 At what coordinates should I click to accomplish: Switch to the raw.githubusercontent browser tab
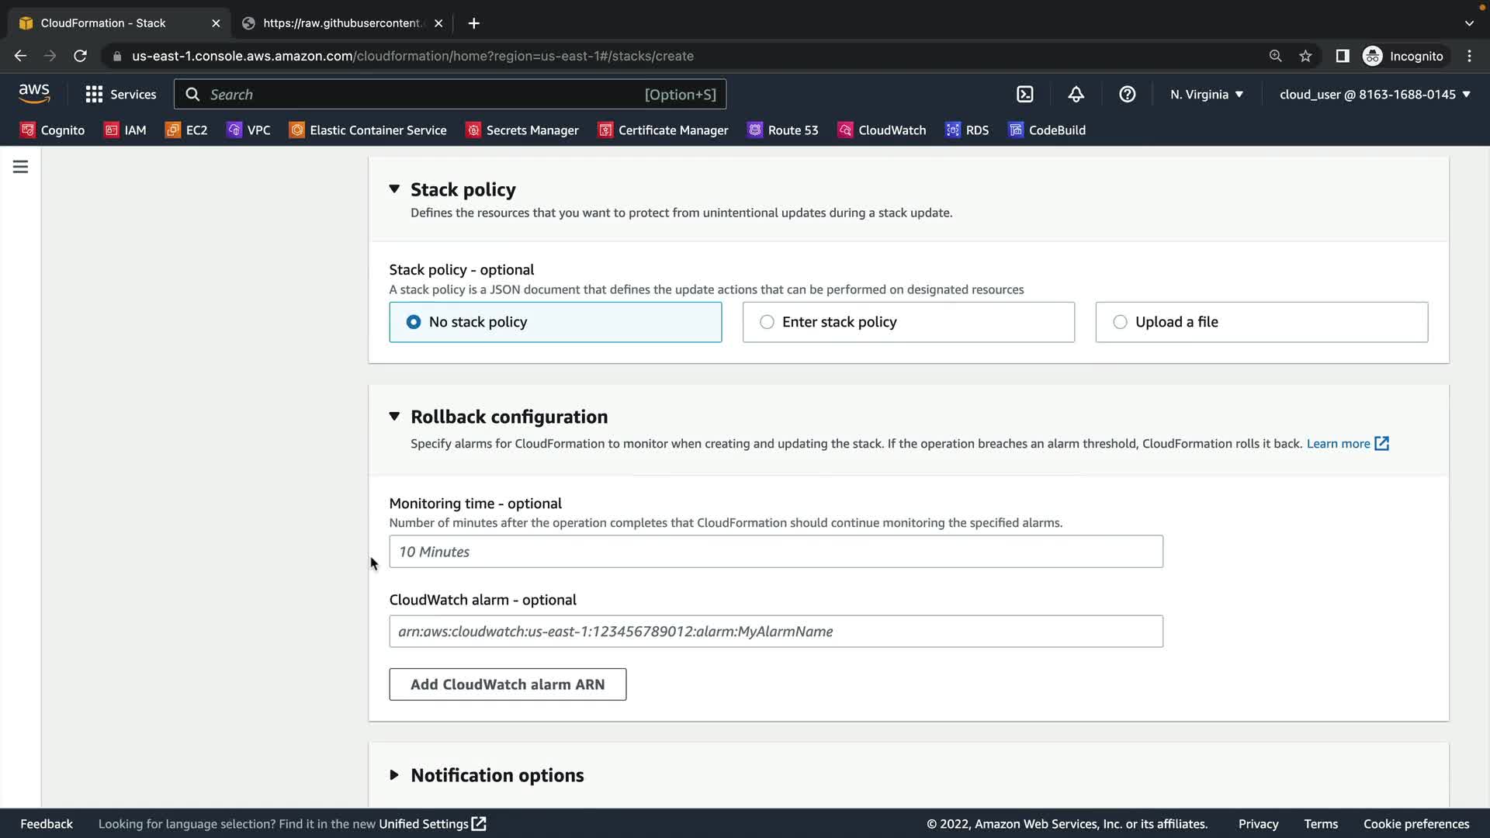pyautogui.click(x=341, y=23)
